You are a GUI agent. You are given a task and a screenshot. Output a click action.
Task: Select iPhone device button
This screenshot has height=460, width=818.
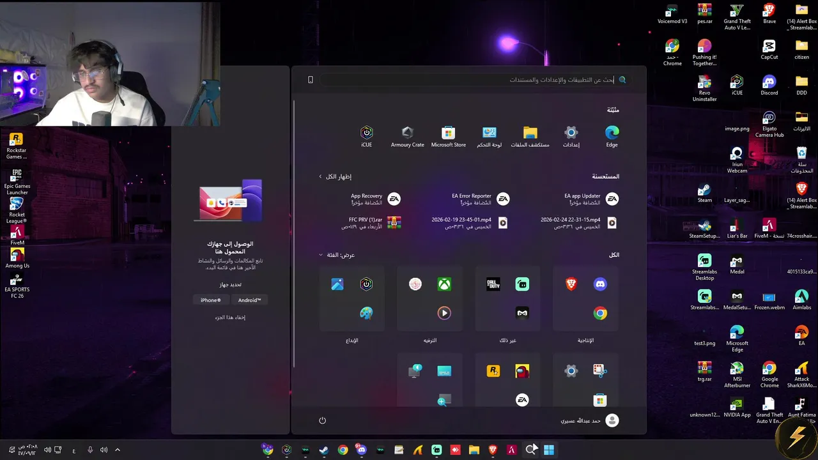tap(210, 300)
